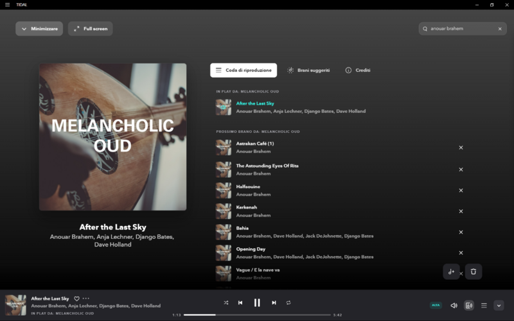Open more options for current track
The image size is (514, 321).
[86, 299]
